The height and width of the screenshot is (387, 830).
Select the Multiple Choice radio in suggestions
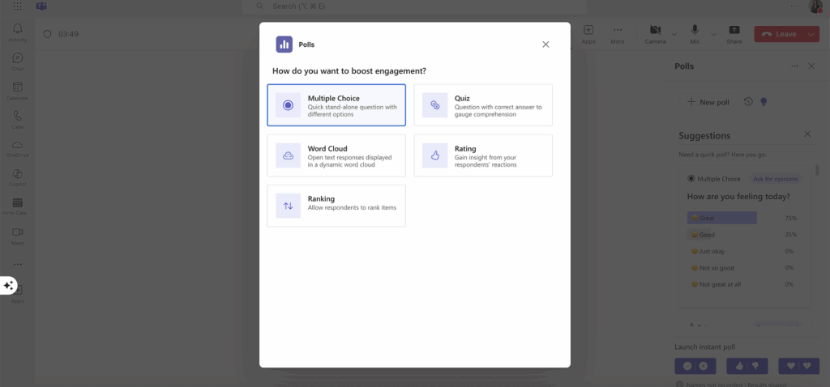[x=691, y=179]
